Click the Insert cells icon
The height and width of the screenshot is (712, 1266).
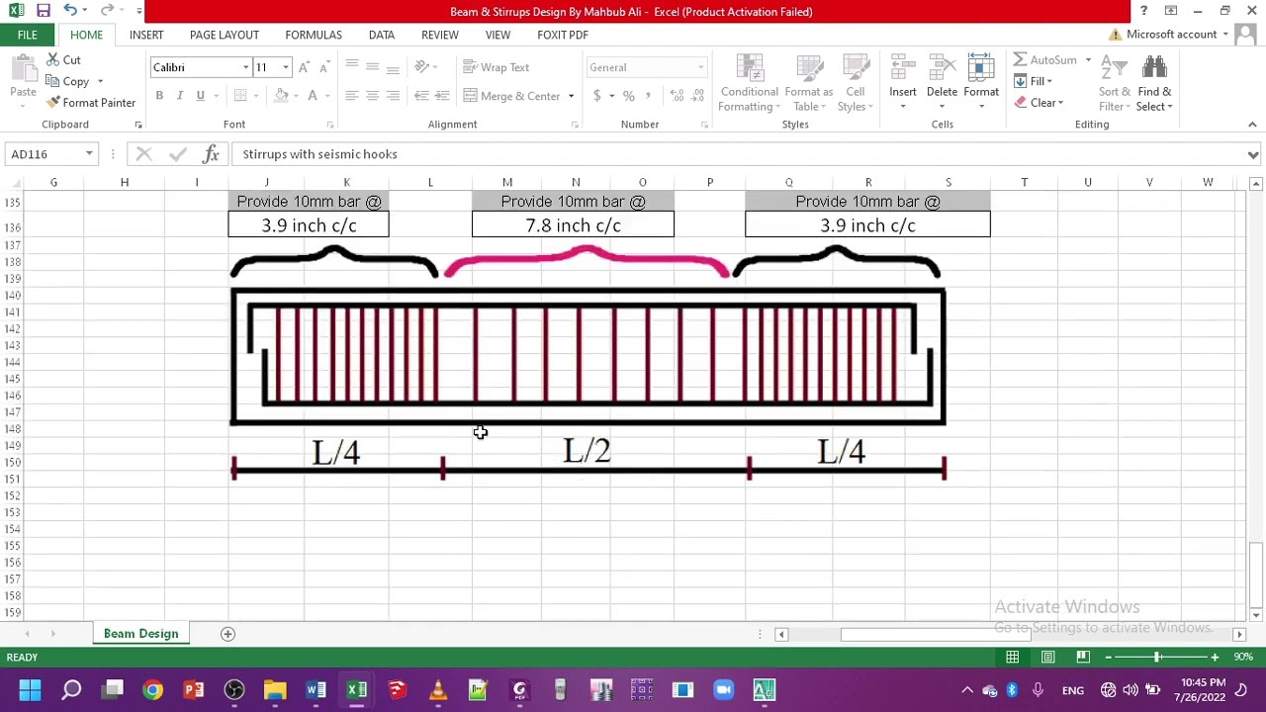point(902,69)
